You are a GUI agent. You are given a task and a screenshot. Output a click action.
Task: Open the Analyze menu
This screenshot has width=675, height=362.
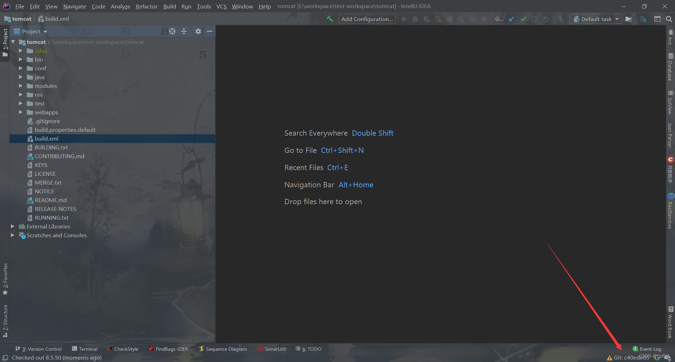click(x=121, y=6)
